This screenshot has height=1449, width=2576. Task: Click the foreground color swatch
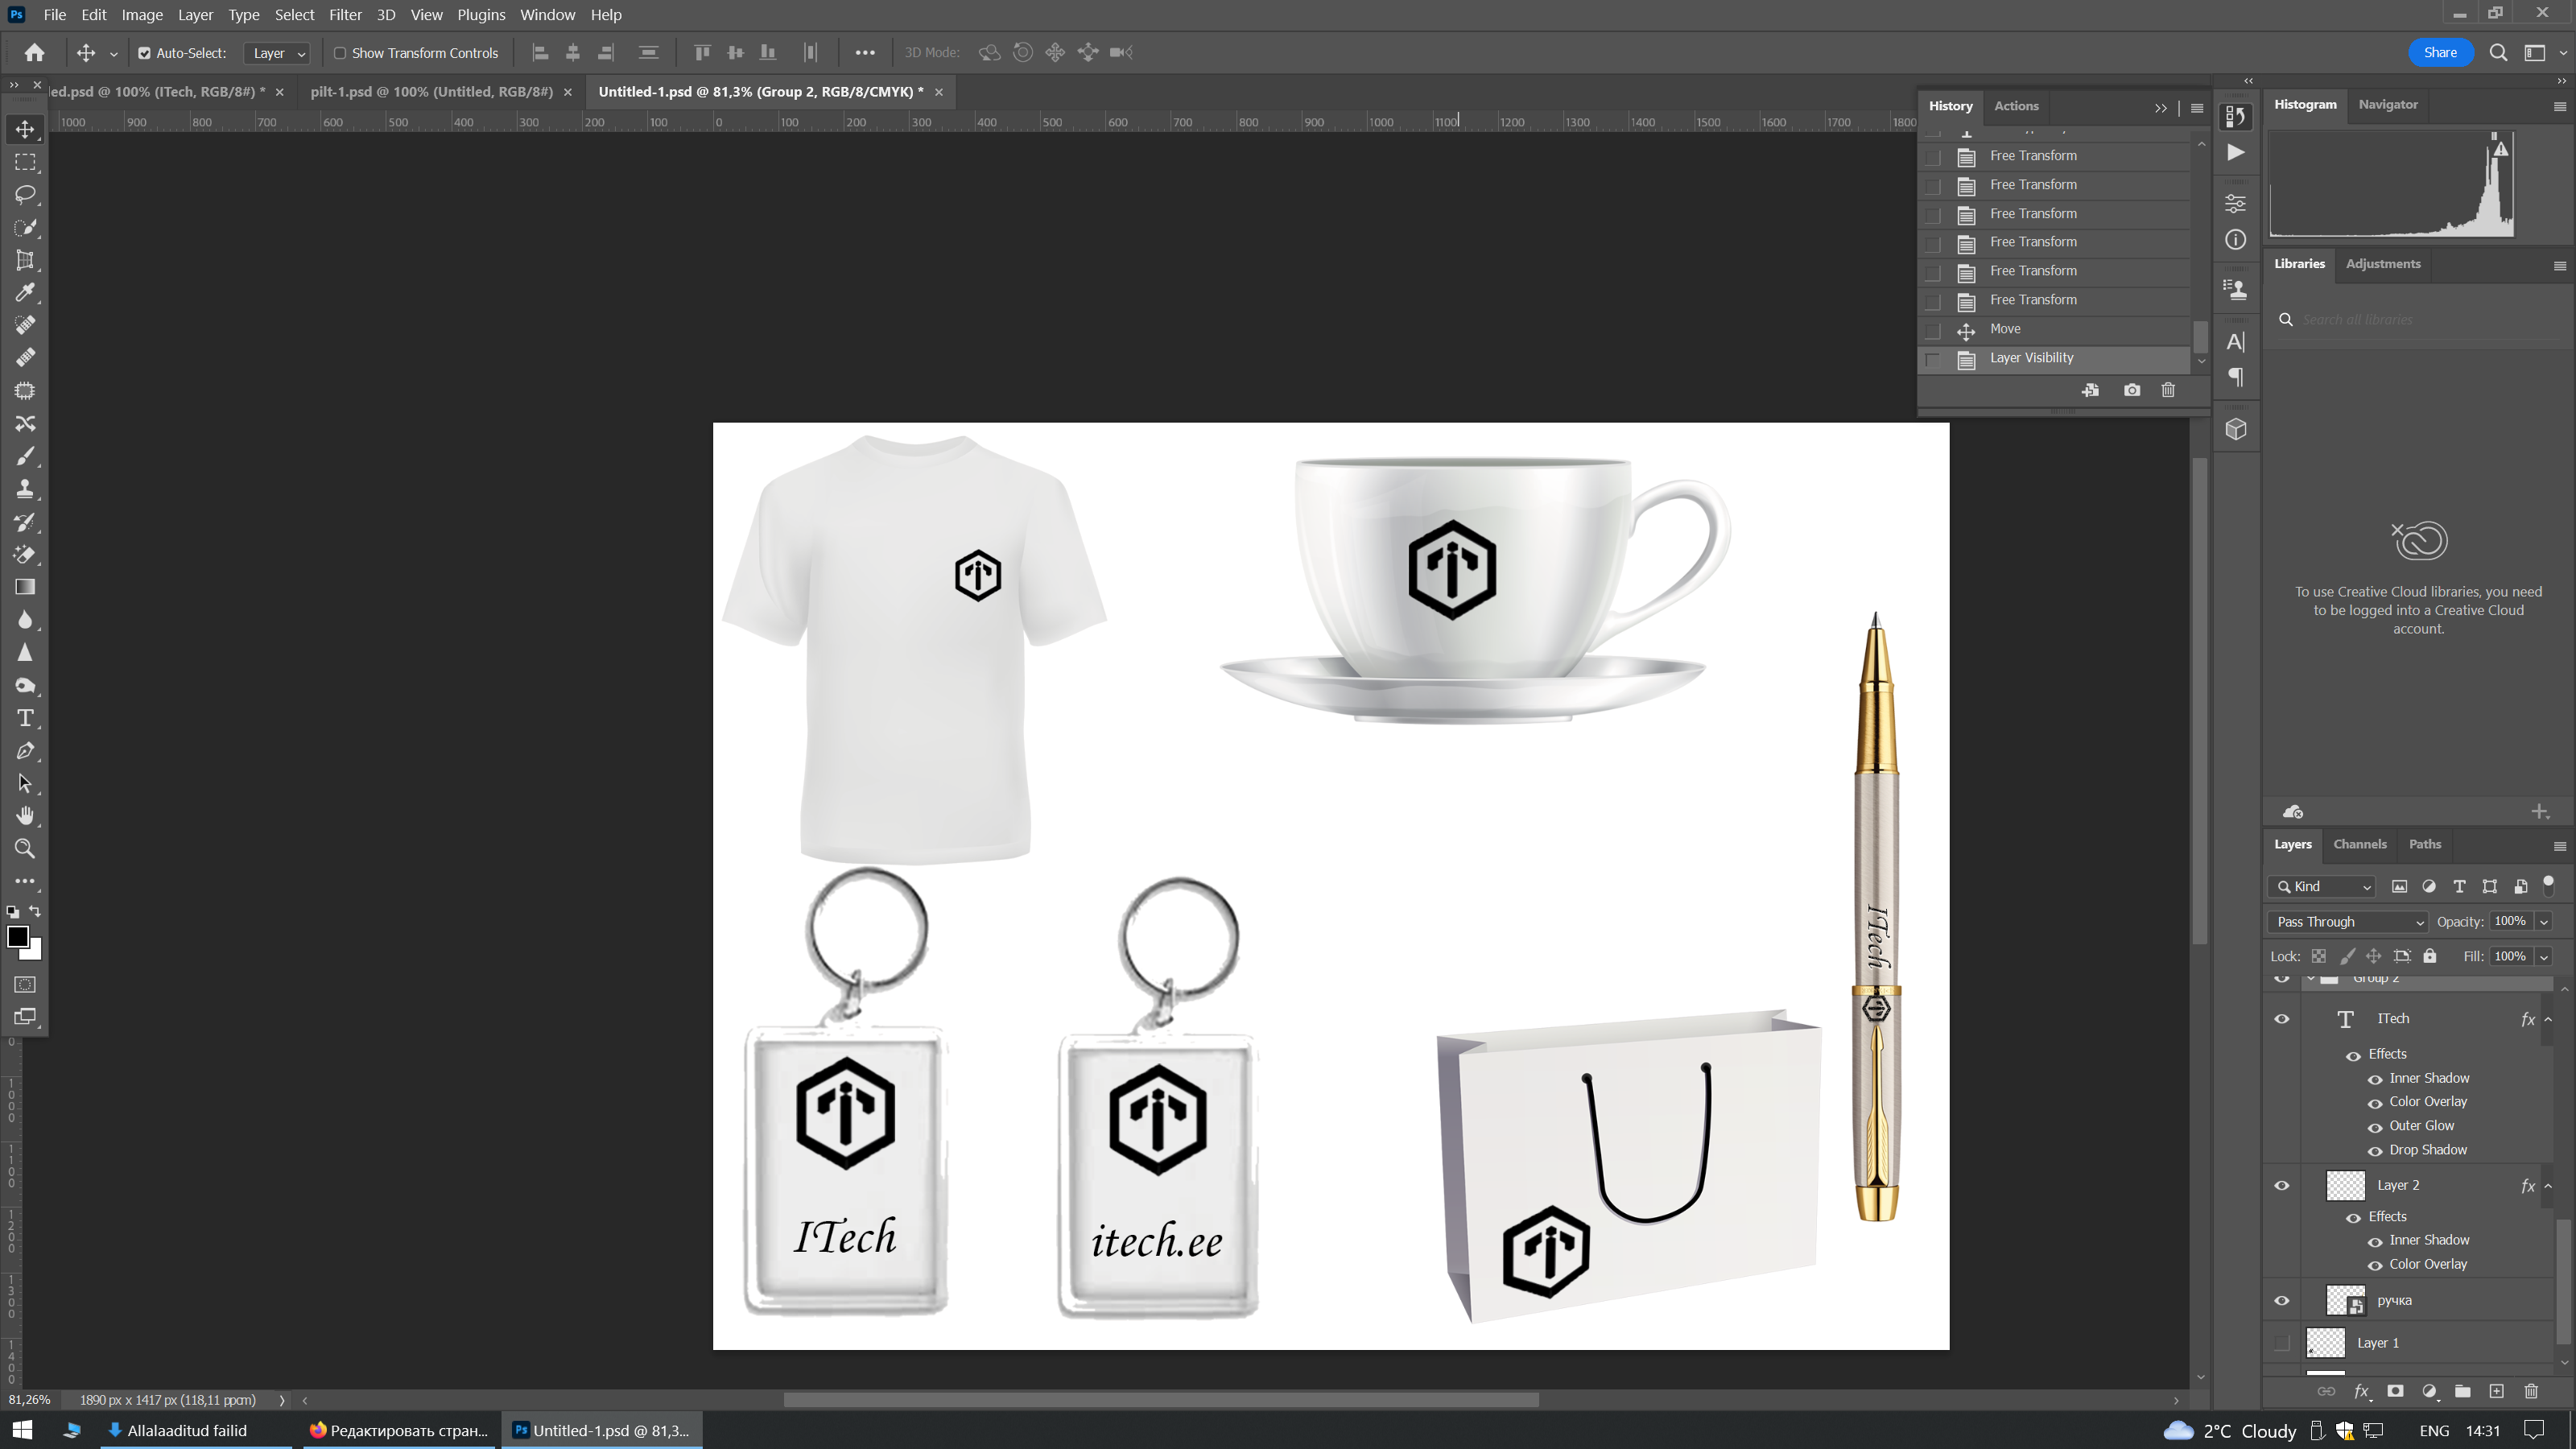17,937
